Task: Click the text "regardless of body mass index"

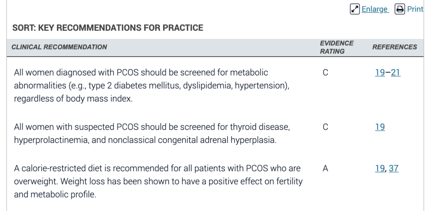Action: click(72, 99)
